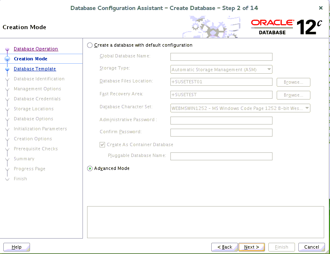Click the Next button
330x254 pixels.
252,247
